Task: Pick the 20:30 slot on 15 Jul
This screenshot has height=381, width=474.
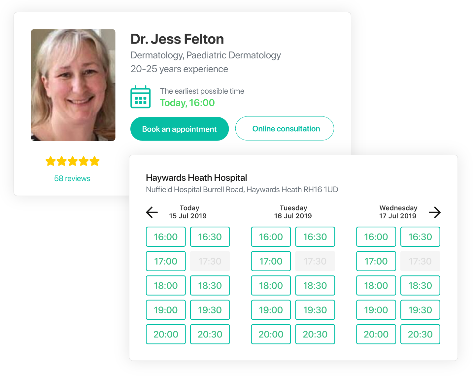Action: 210,334
